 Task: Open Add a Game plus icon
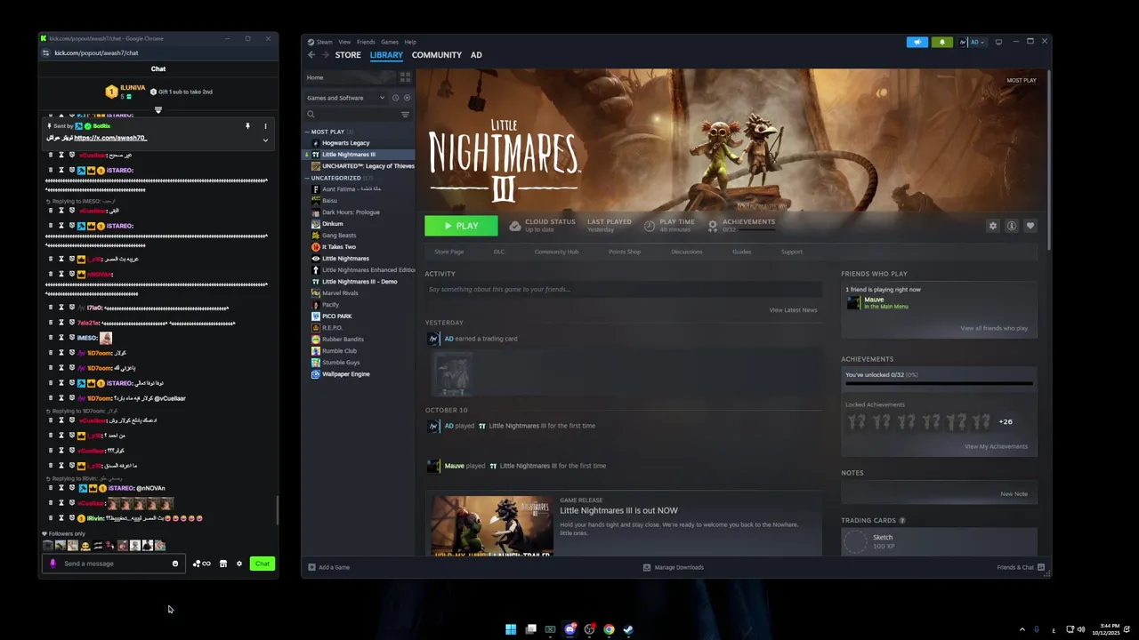pyautogui.click(x=311, y=567)
